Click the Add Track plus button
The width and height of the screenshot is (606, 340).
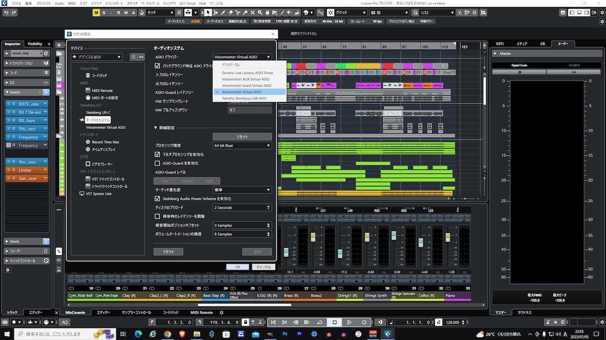tap(59, 45)
